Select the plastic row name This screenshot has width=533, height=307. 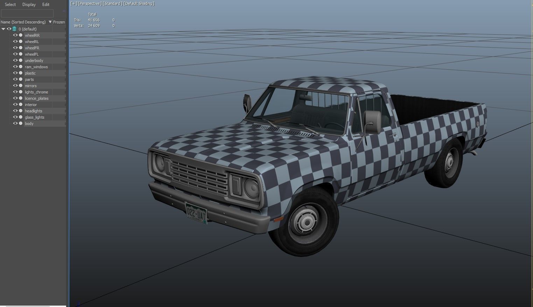coord(30,73)
